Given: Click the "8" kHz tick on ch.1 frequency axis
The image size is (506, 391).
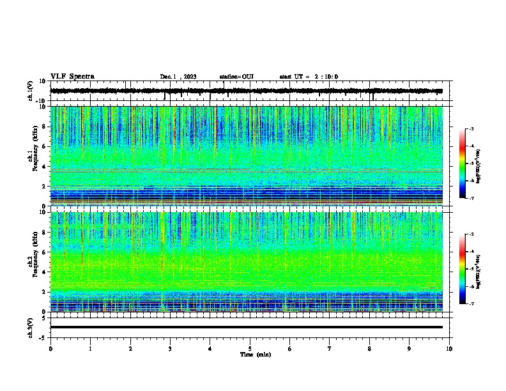Looking at the screenshot, I should pos(44,126).
